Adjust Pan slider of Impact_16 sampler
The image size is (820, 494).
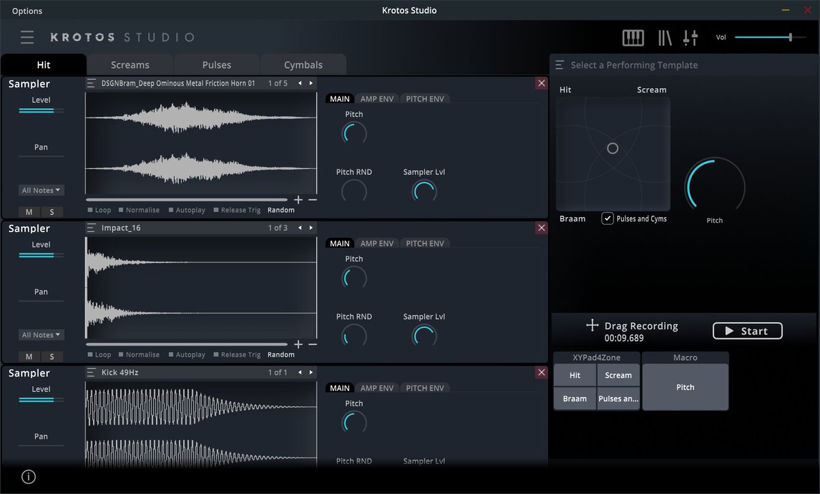pyautogui.click(x=41, y=301)
